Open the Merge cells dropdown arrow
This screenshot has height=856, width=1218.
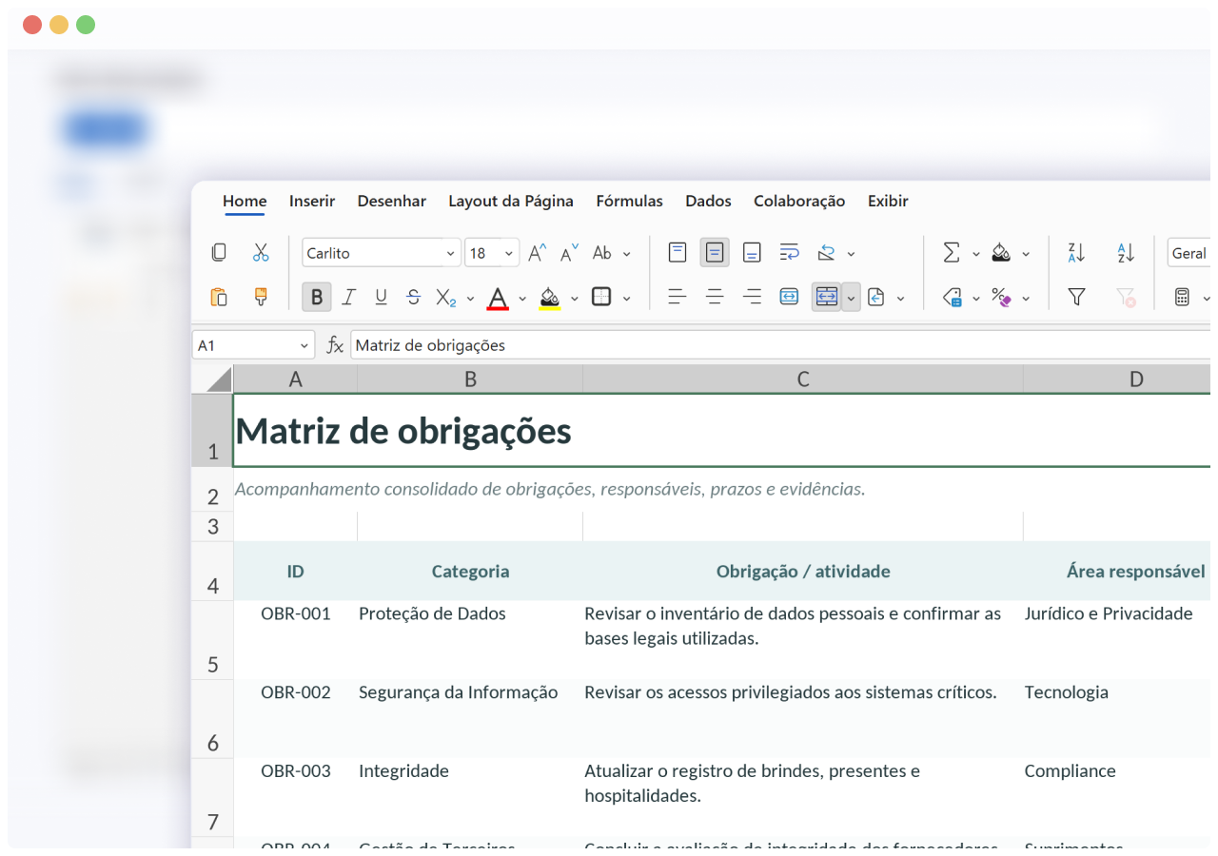coord(851,297)
